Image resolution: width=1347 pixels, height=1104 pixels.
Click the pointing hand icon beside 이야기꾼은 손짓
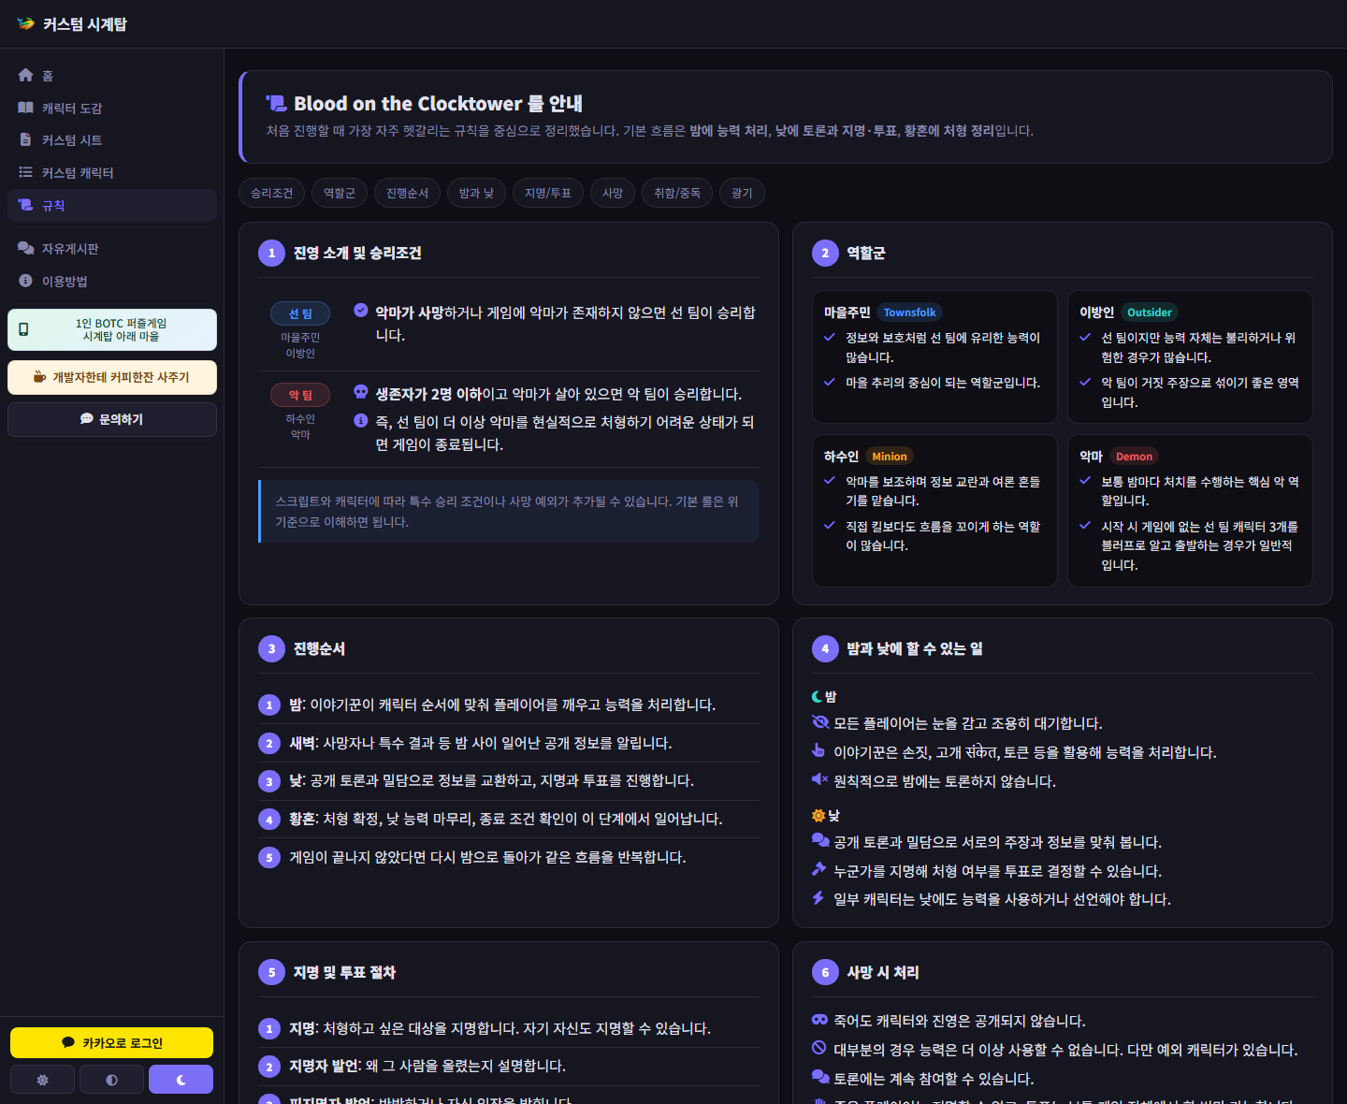(x=818, y=750)
